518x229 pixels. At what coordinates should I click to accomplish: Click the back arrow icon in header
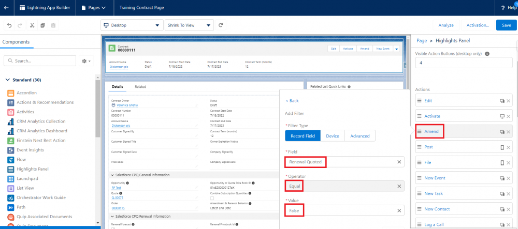pyautogui.click(x=6, y=8)
